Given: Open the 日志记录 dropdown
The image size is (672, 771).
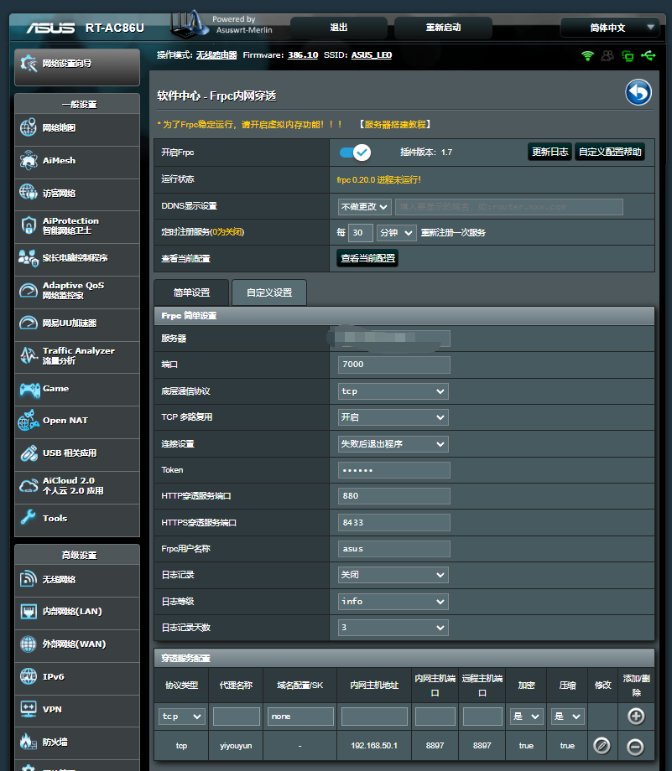Looking at the screenshot, I should [393, 575].
